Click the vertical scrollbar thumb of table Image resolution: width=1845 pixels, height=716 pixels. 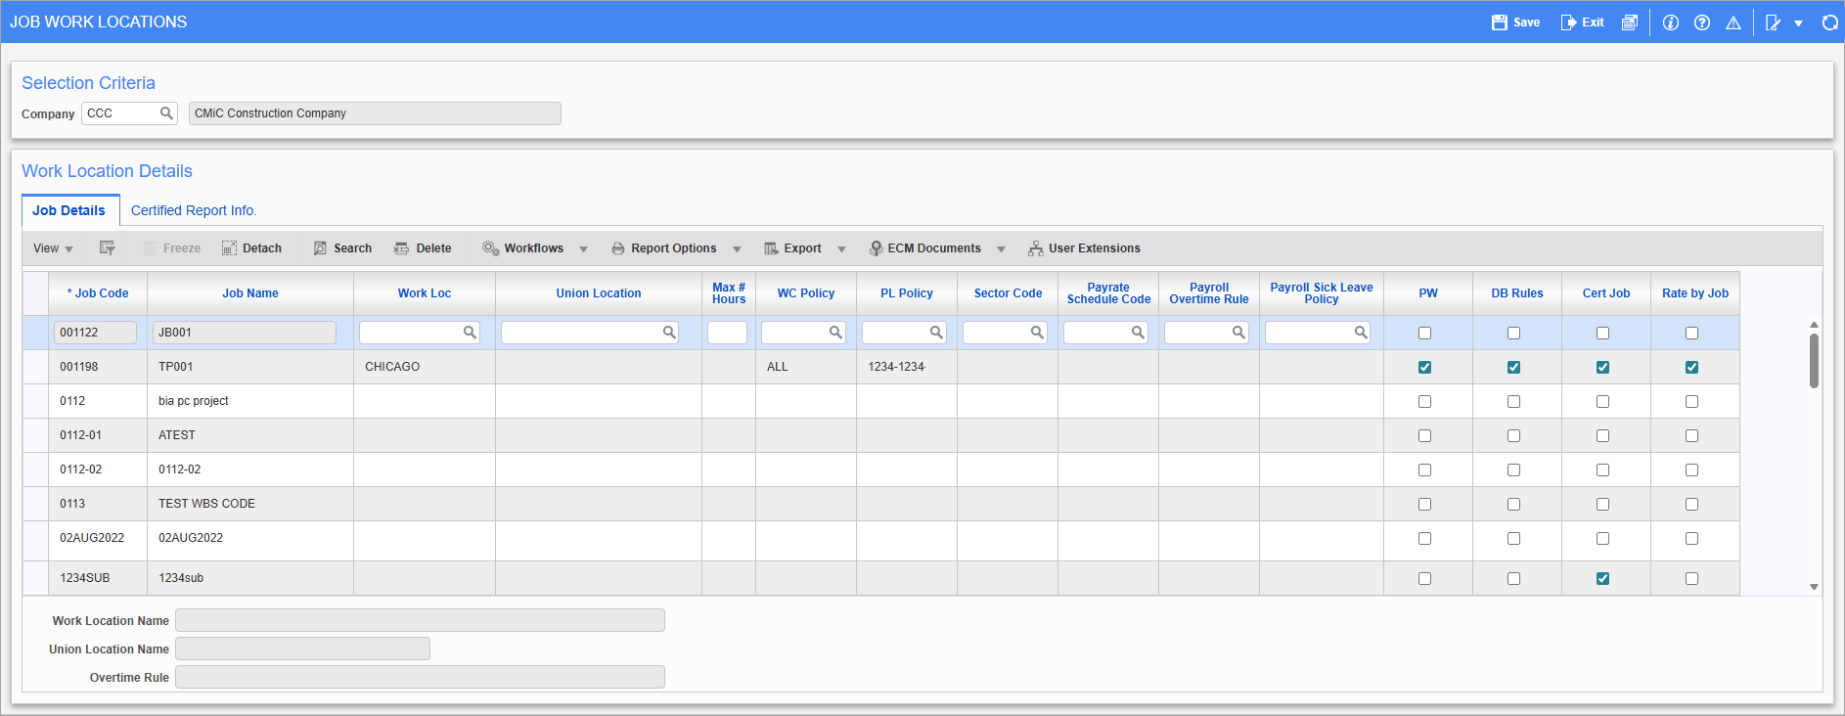pos(1814,361)
